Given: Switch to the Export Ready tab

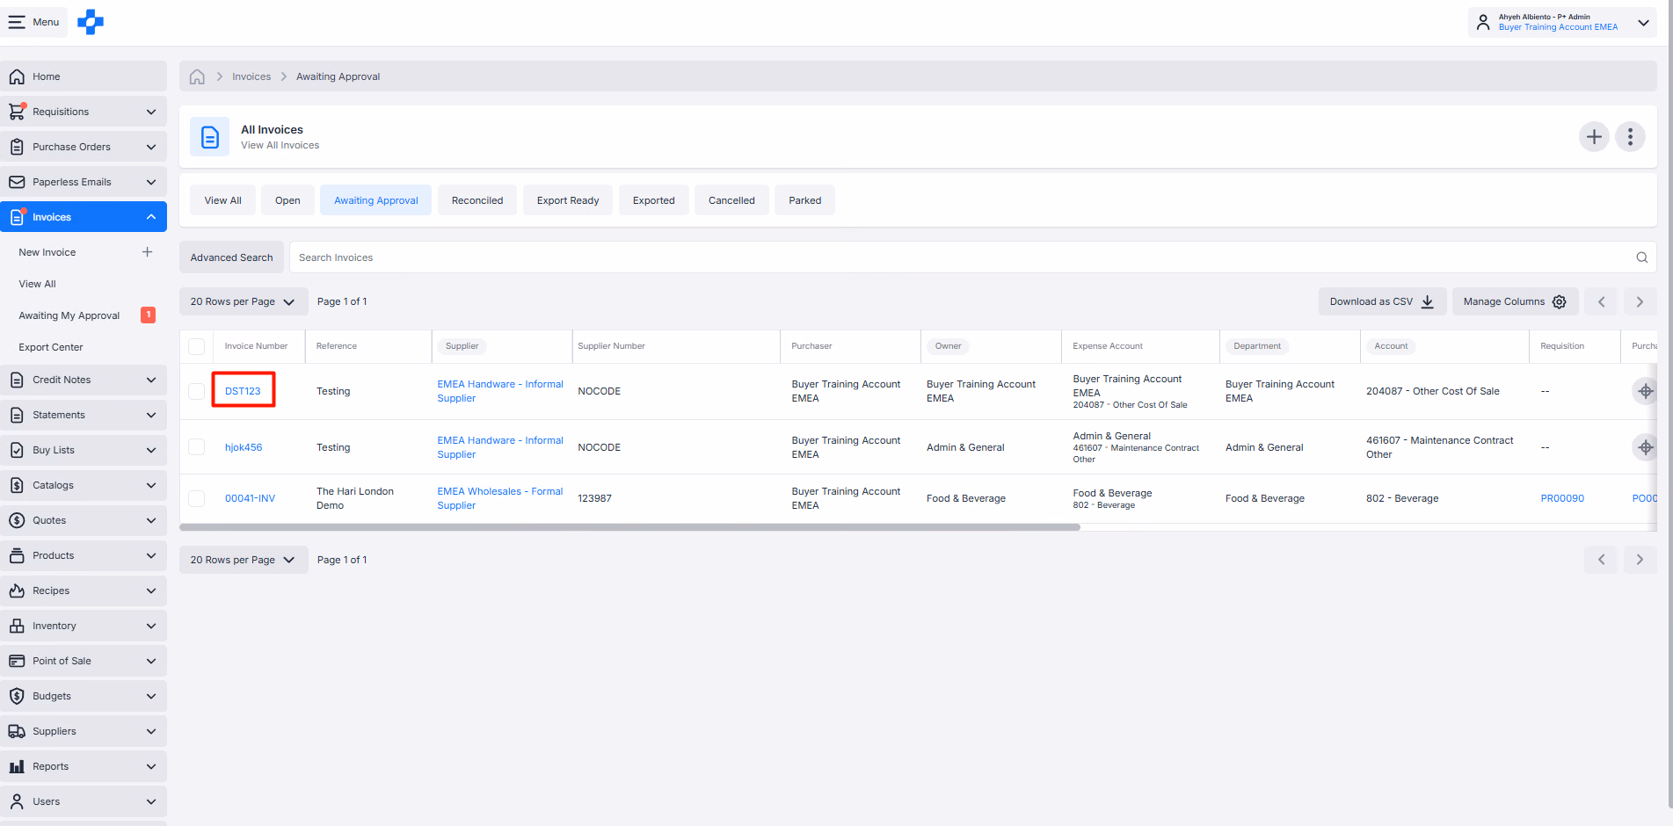Looking at the screenshot, I should [x=568, y=200].
